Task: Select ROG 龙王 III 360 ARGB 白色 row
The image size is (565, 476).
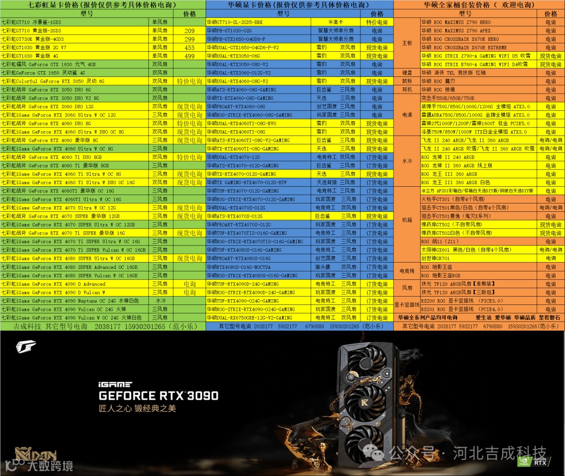Action: 493,183
